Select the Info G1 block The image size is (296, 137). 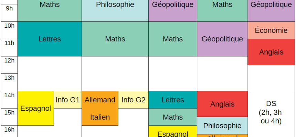68,100
